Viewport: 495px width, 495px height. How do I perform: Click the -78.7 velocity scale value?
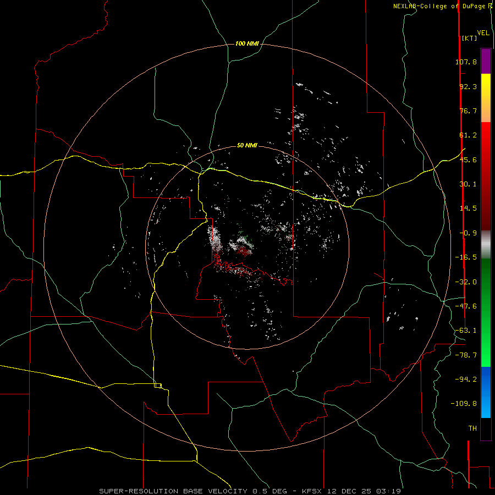click(466, 355)
